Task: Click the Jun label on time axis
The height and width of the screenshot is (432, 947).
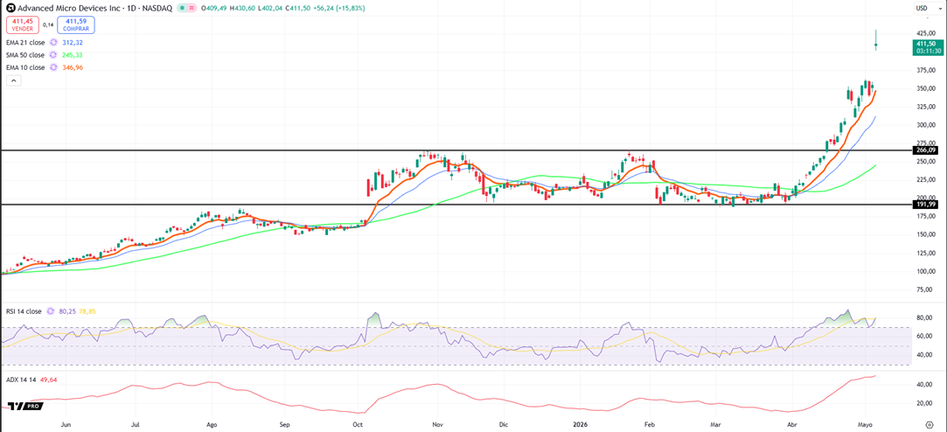Action: coord(67,425)
